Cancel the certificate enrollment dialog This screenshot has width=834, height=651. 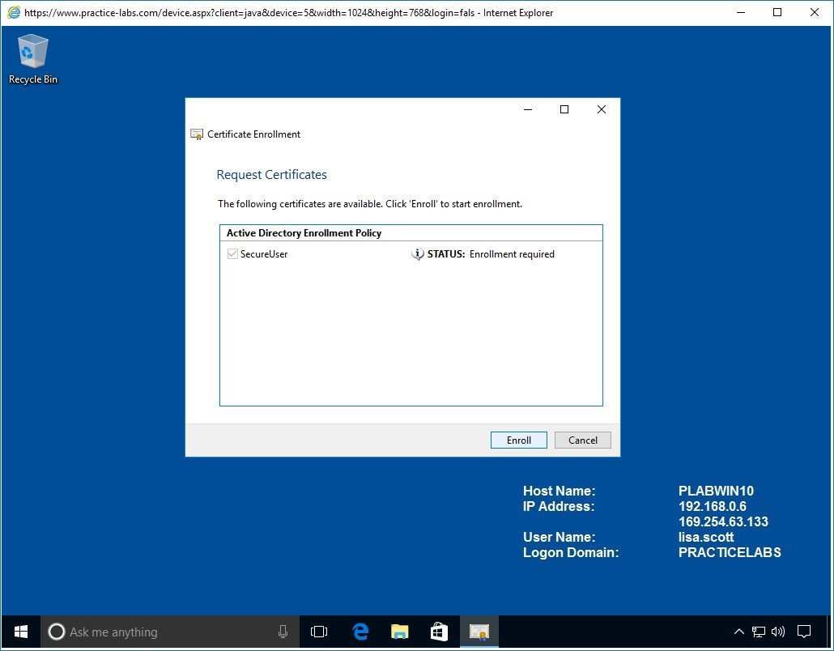click(x=583, y=440)
